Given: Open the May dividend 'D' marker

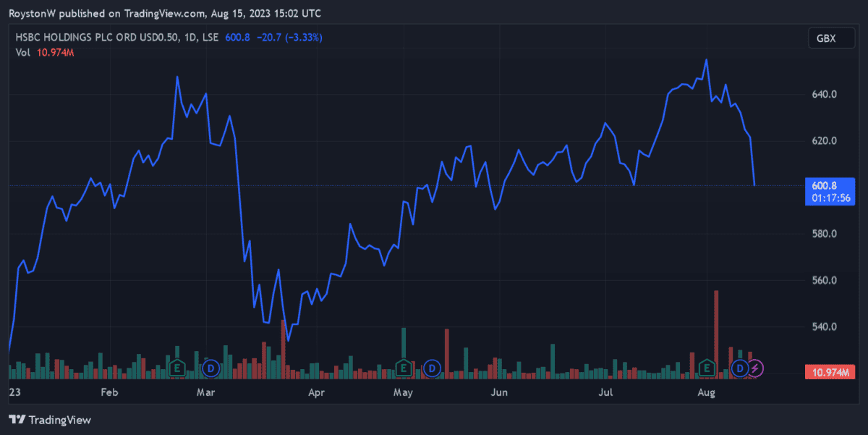Looking at the screenshot, I should [x=433, y=368].
